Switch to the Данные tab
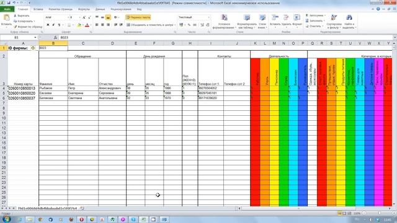The image size is (397, 223). [100, 9]
